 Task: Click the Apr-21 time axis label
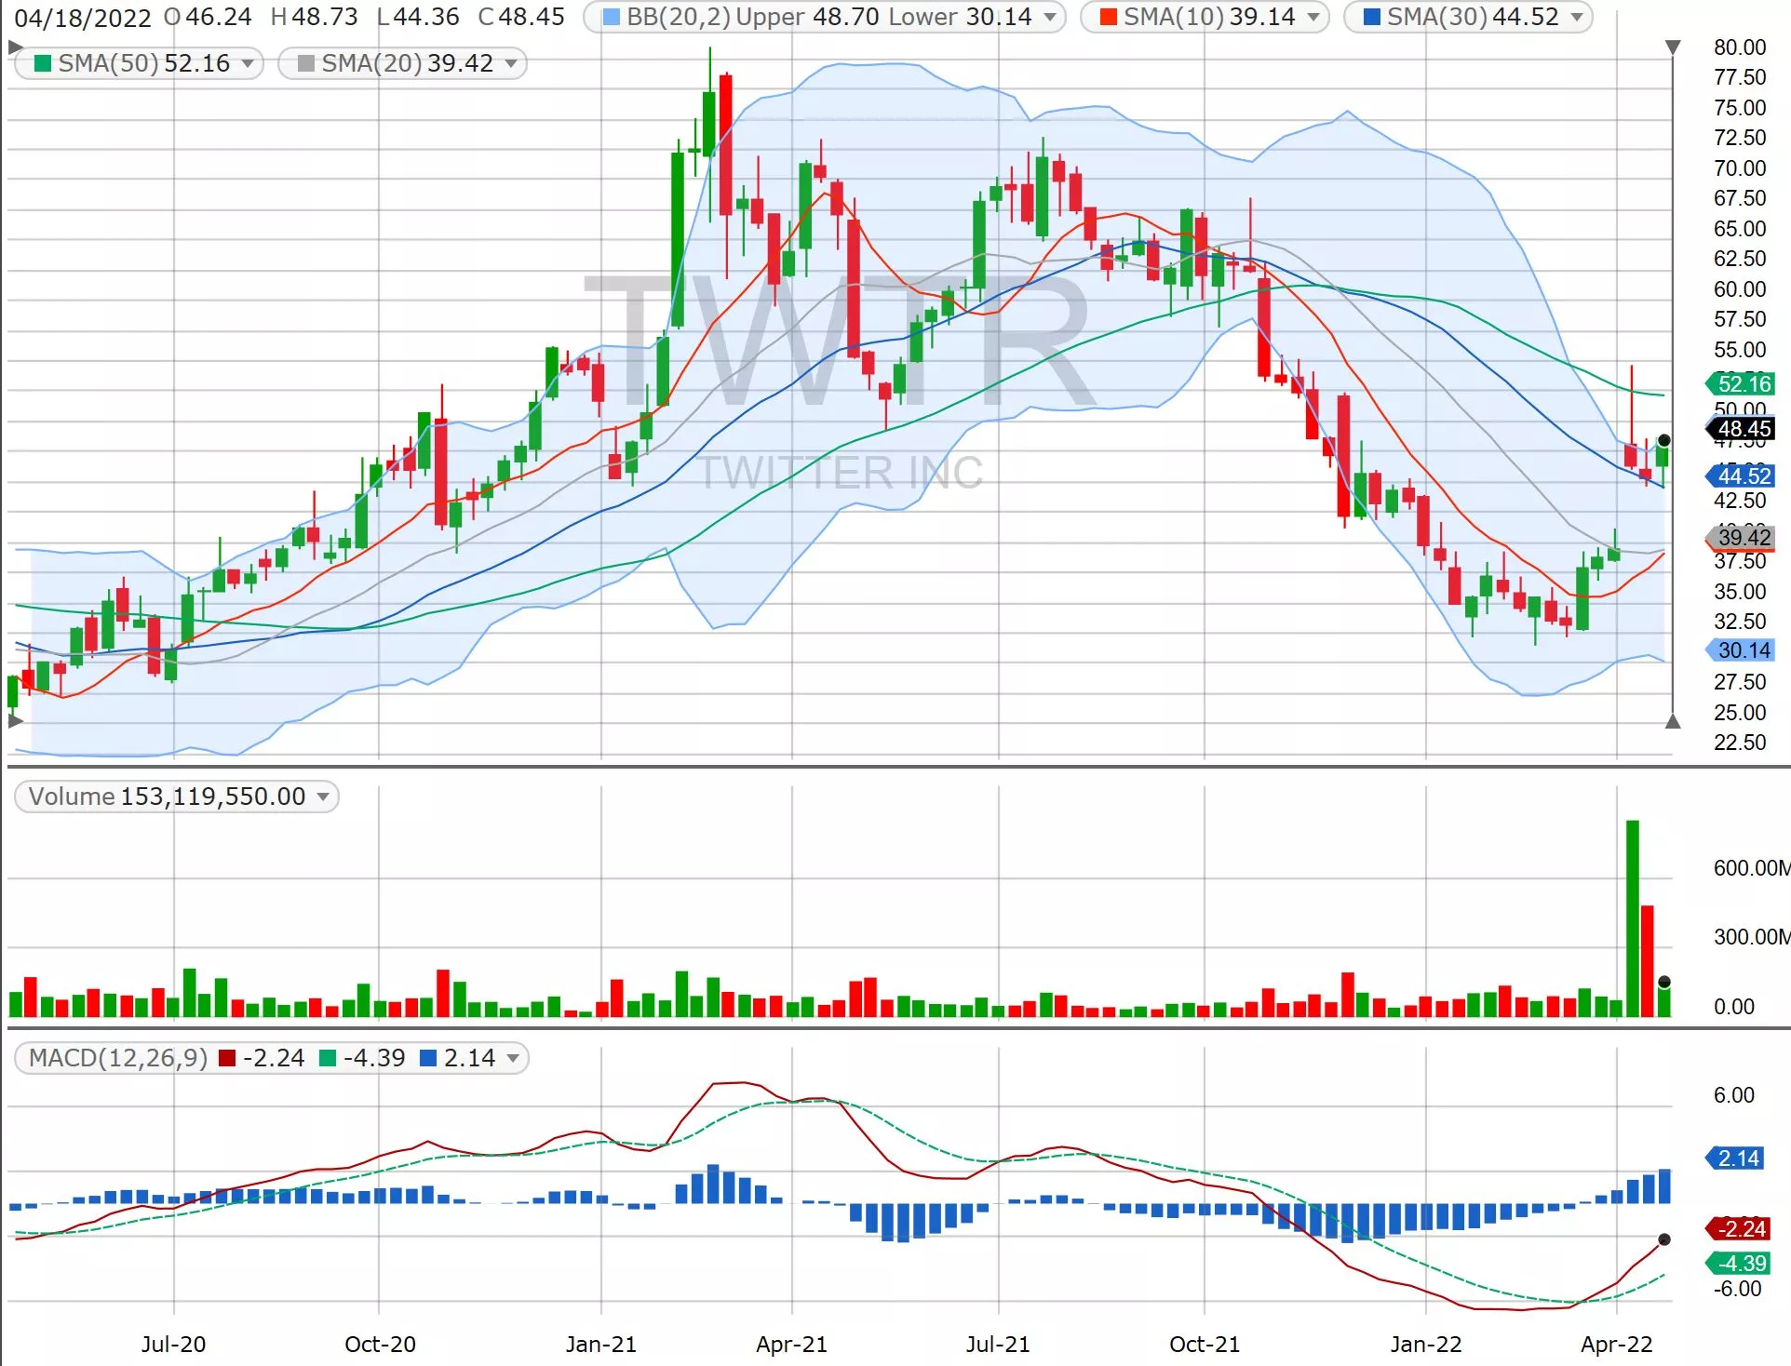(792, 1344)
